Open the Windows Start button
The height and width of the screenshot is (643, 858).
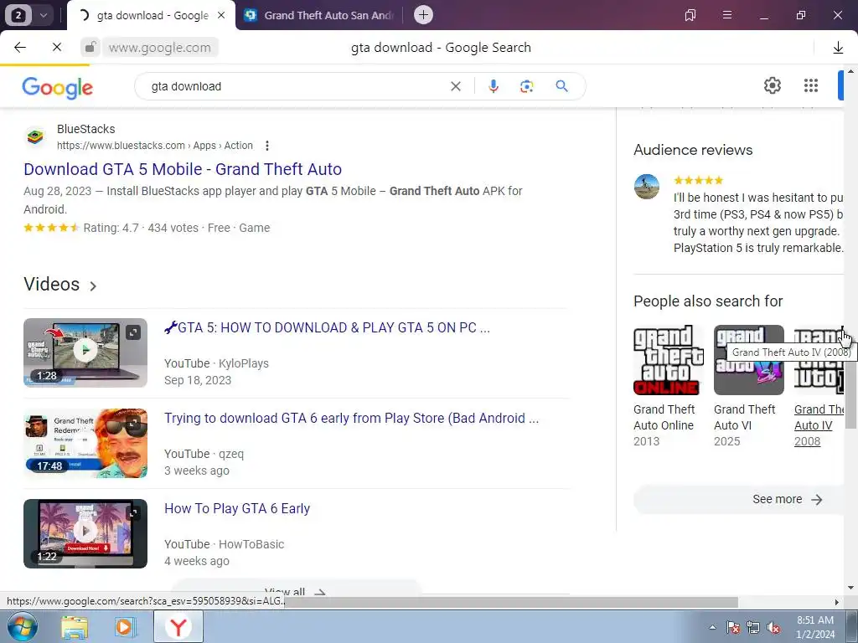pos(22,626)
